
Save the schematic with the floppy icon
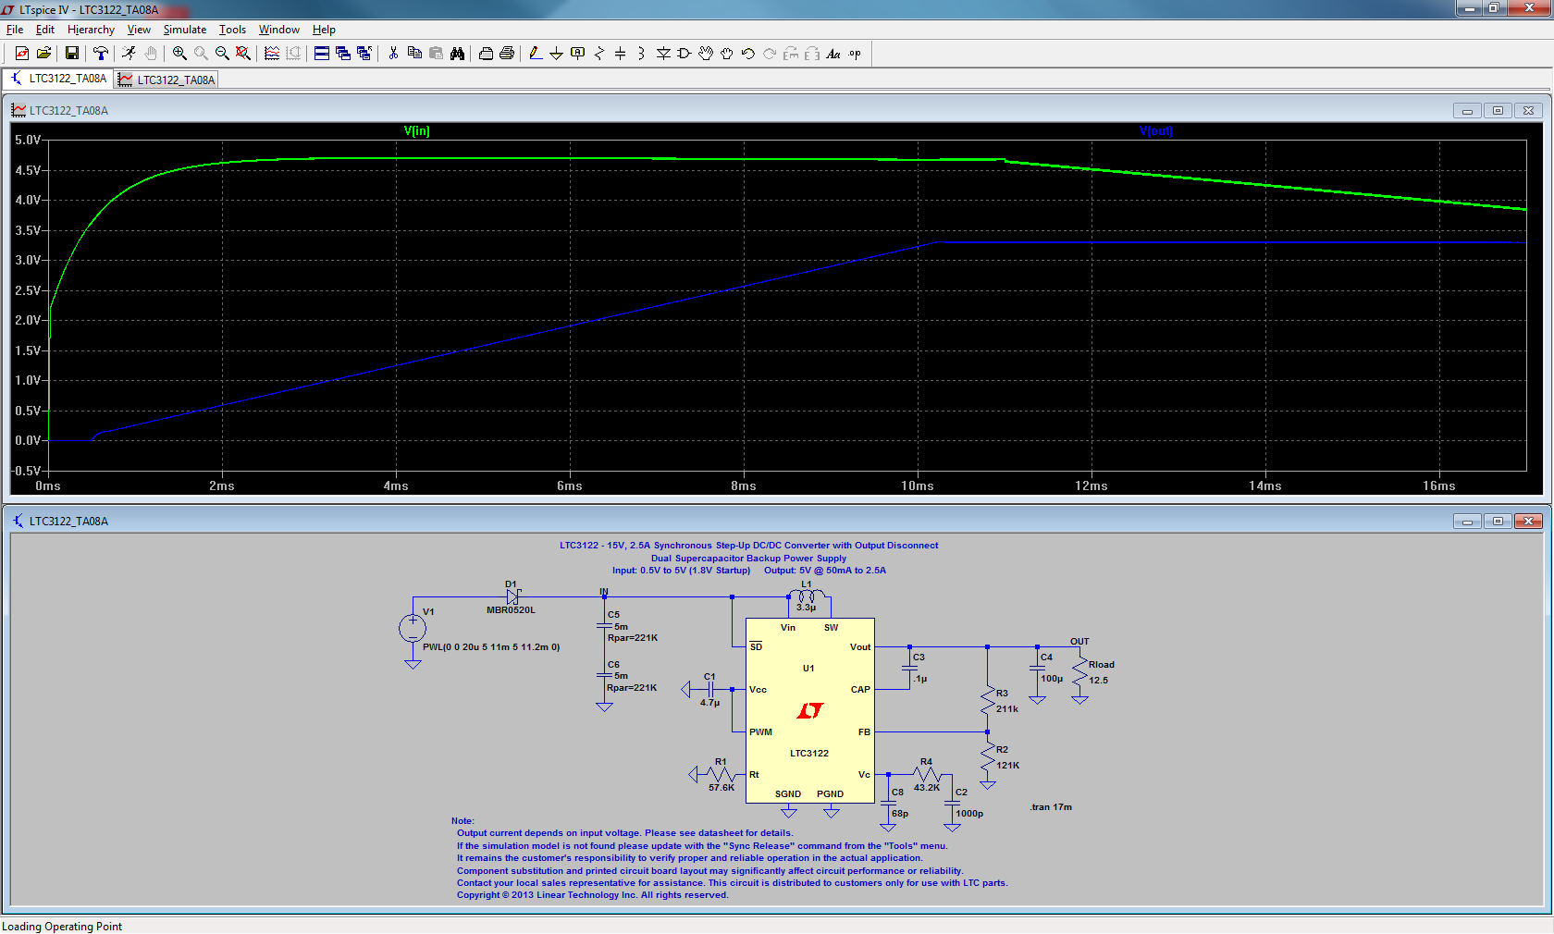pyautogui.click(x=72, y=54)
